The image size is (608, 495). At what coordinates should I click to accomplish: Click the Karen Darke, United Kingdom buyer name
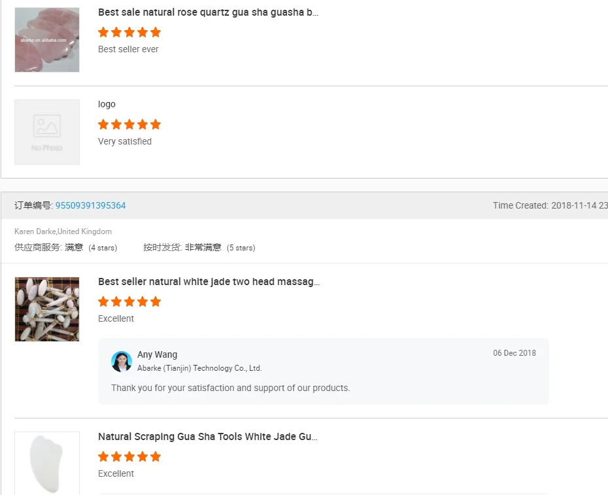click(63, 231)
